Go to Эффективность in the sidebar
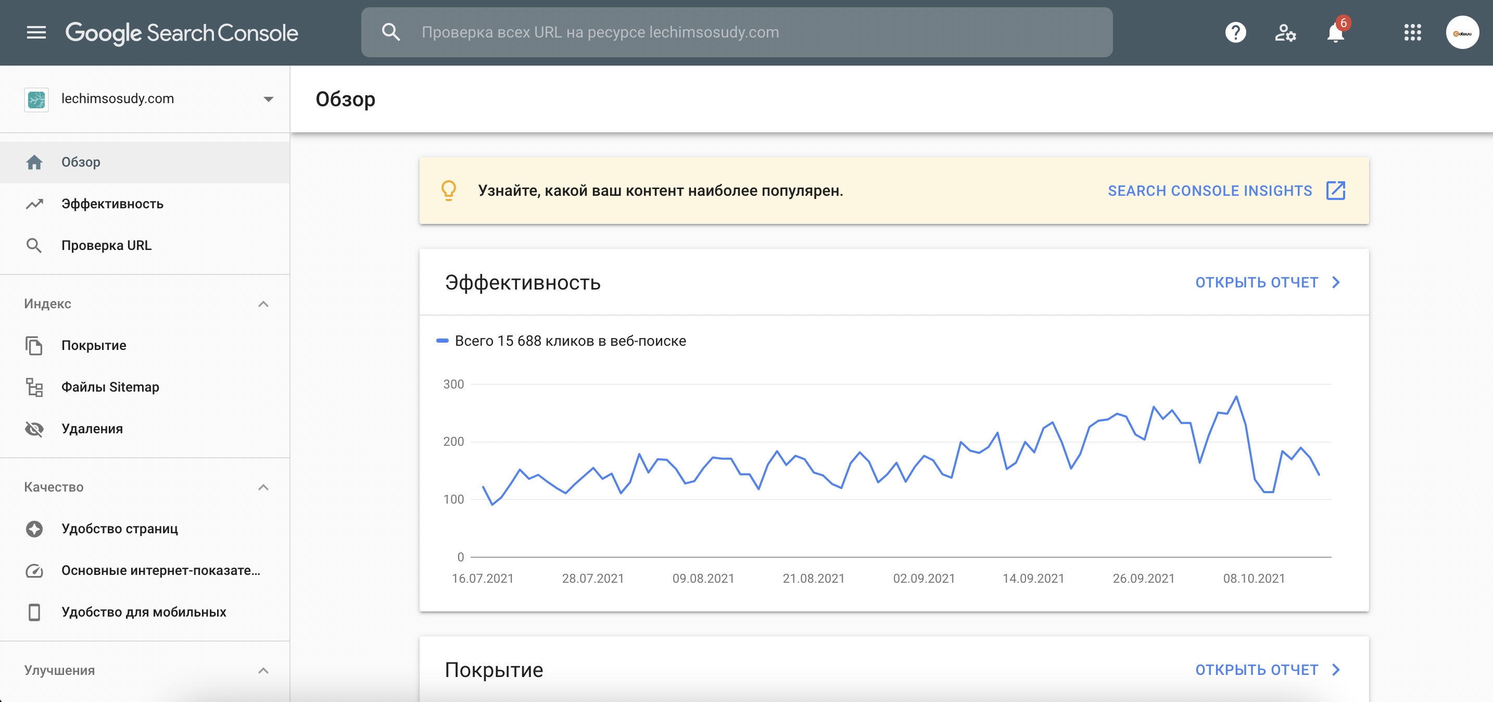This screenshot has height=702, width=1493. coord(112,204)
